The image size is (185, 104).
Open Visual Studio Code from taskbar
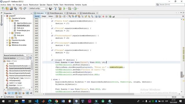click(37, 101)
